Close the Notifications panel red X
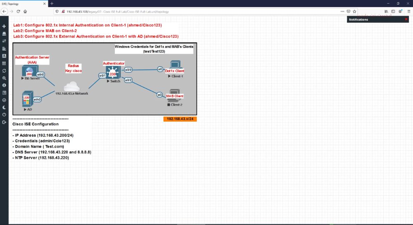Viewport: 413px width, 225px height. pos(406,19)
